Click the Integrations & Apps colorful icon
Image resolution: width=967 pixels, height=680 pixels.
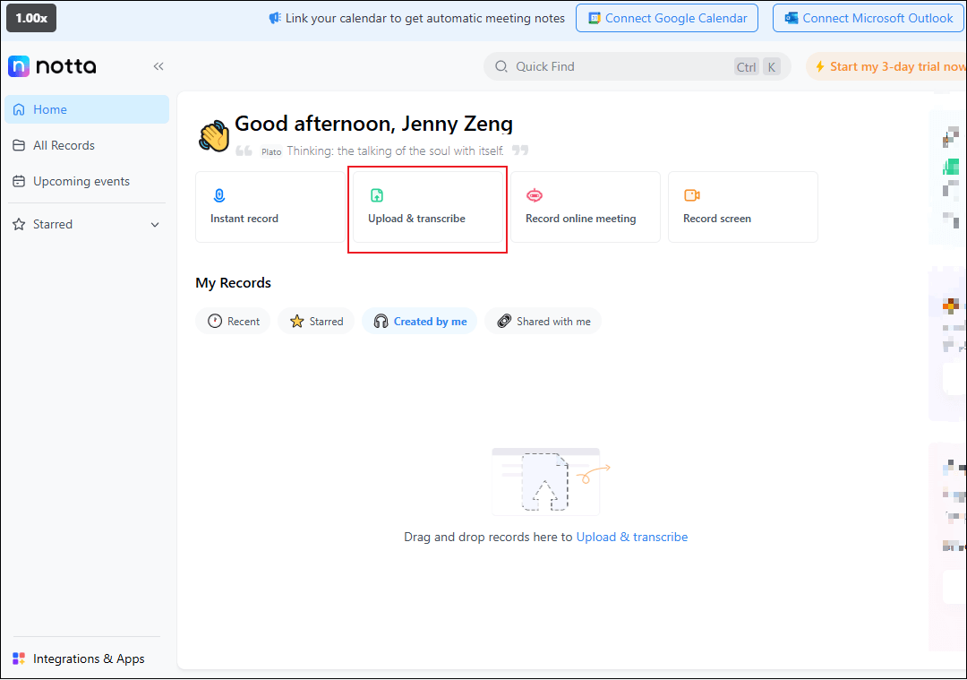click(19, 658)
